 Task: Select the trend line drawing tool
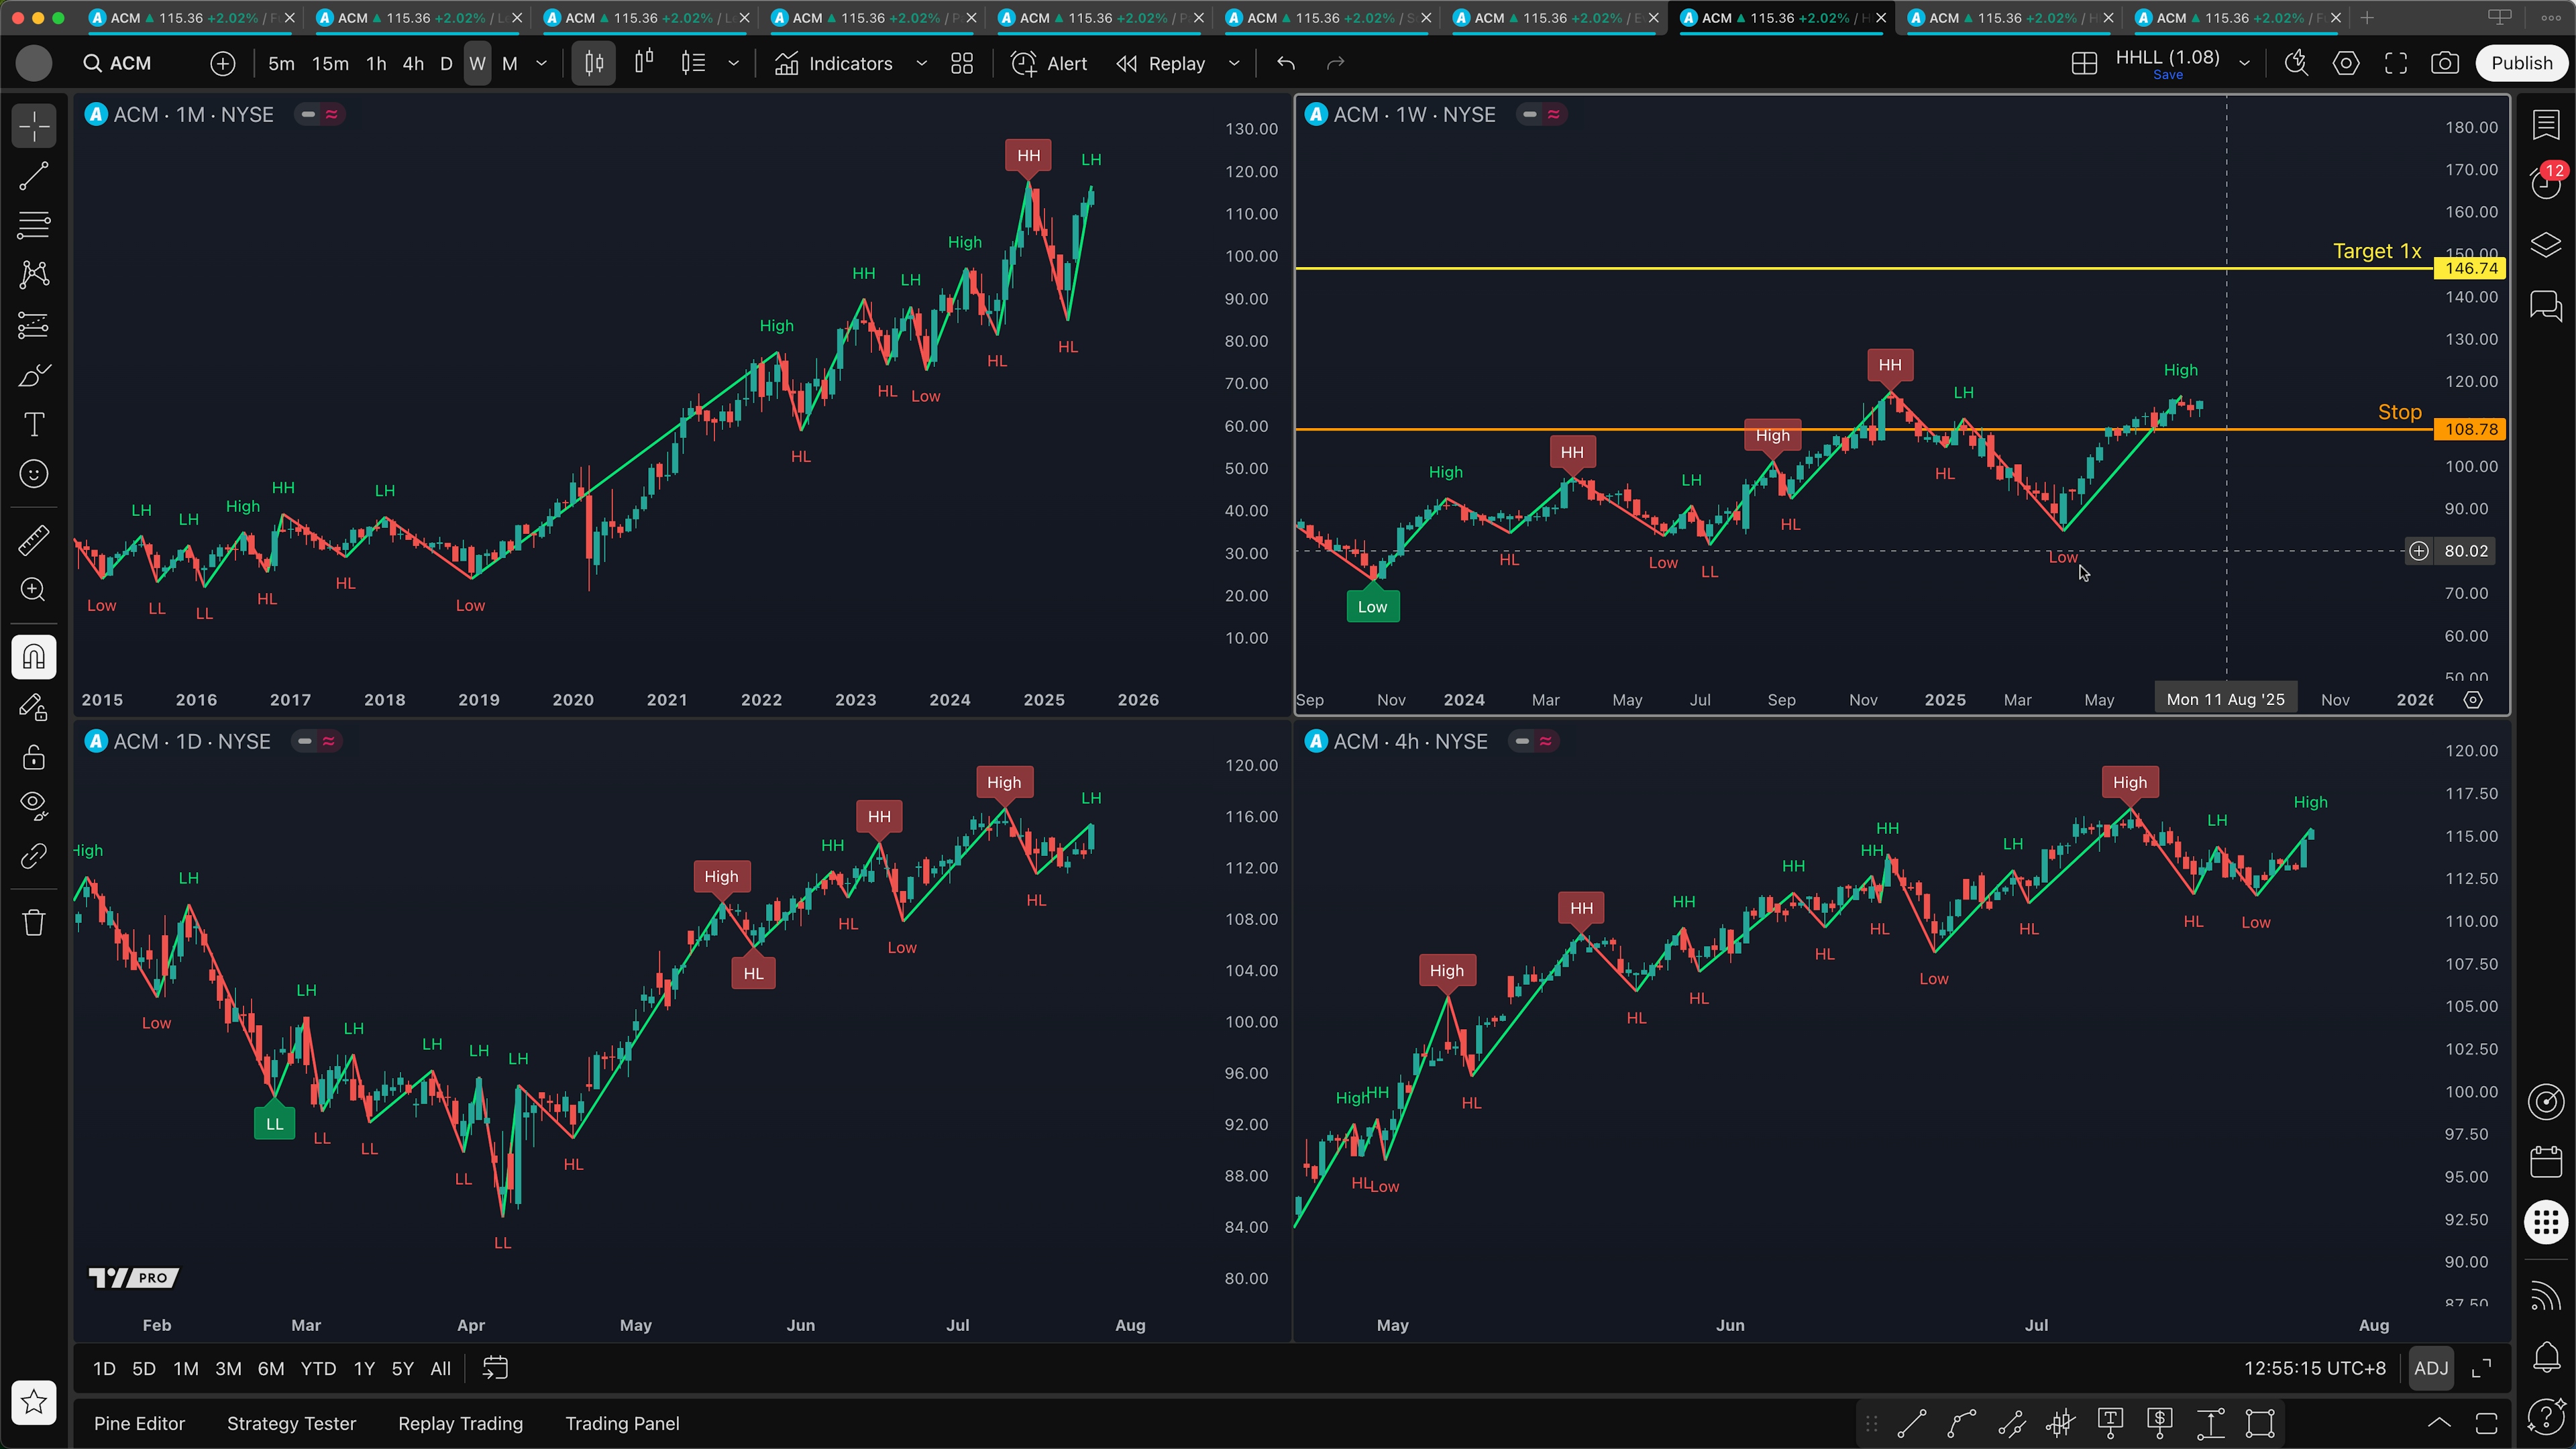(x=34, y=177)
